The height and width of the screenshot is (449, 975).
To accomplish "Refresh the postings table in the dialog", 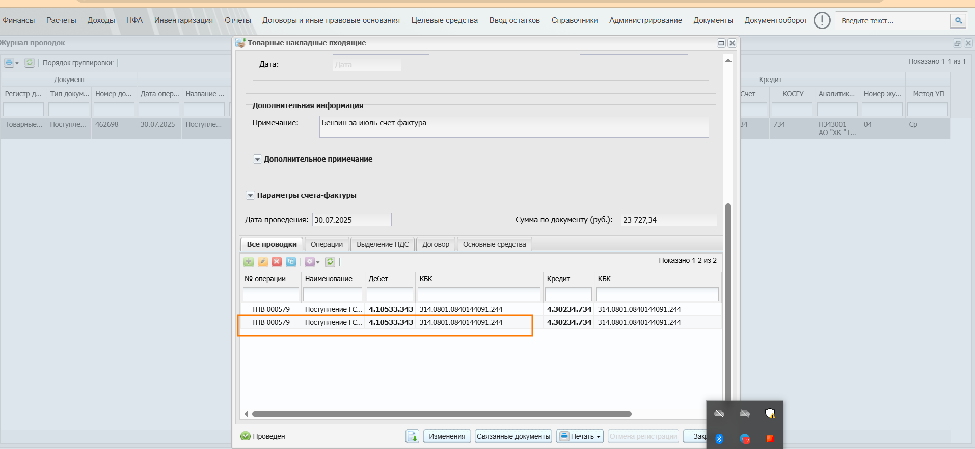I will (x=330, y=261).
